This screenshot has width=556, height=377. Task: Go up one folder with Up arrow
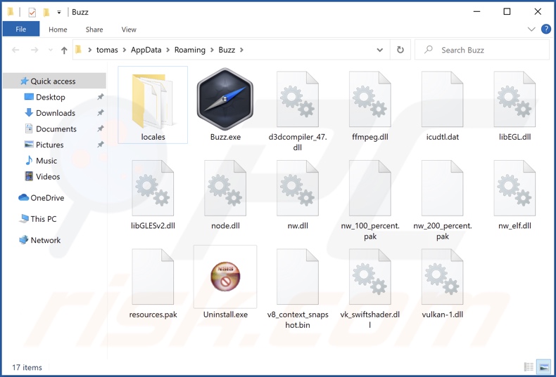coord(64,51)
